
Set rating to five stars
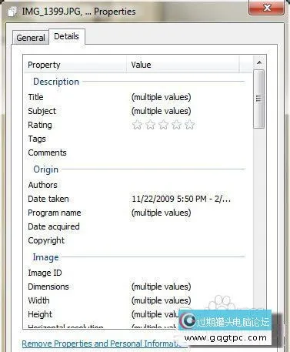189,125
